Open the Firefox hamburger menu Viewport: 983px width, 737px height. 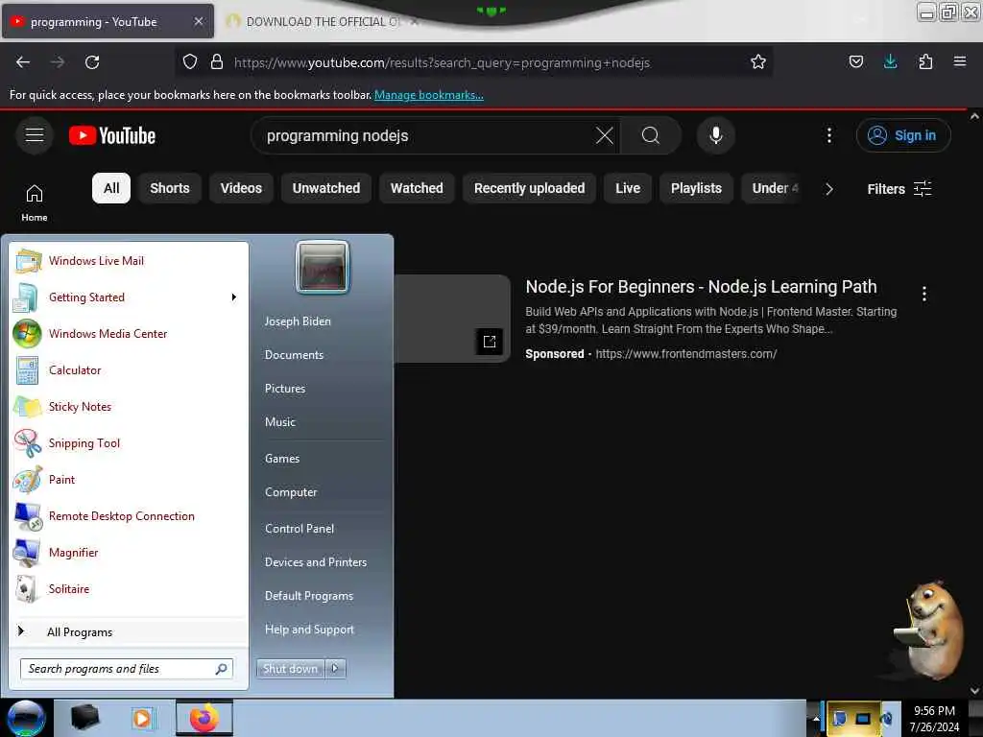coord(959,61)
